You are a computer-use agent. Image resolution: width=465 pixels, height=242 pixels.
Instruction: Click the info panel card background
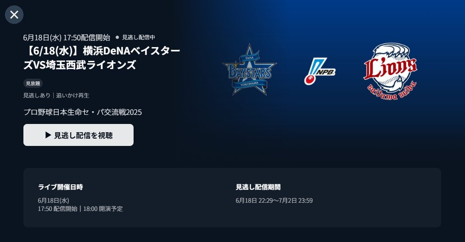coord(232,219)
